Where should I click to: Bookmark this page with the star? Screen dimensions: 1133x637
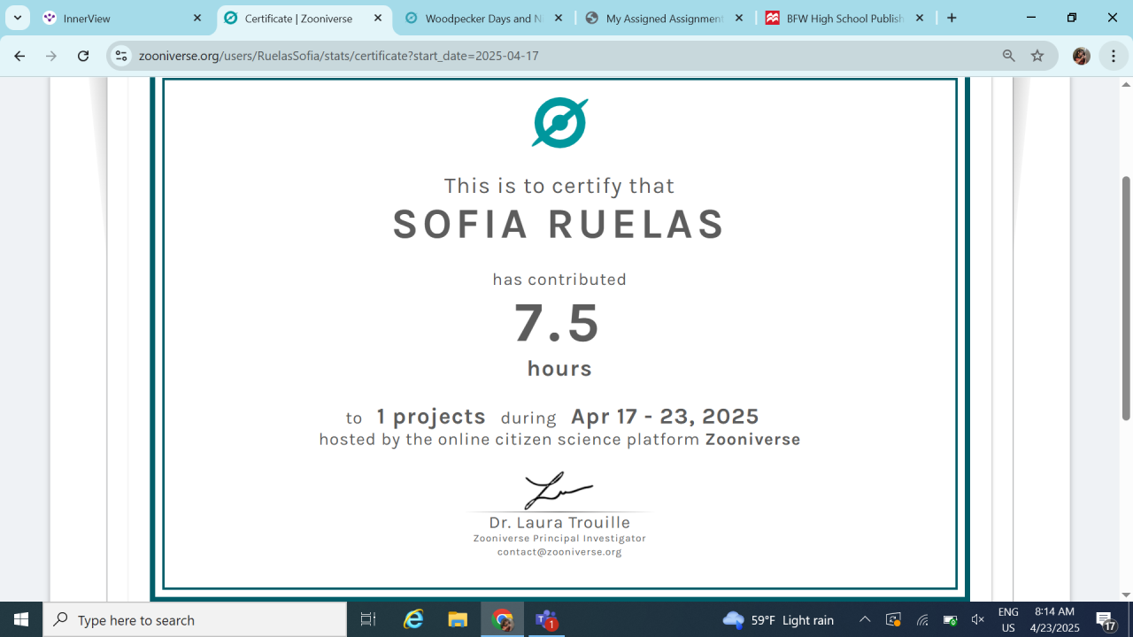(x=1037, y=56)
